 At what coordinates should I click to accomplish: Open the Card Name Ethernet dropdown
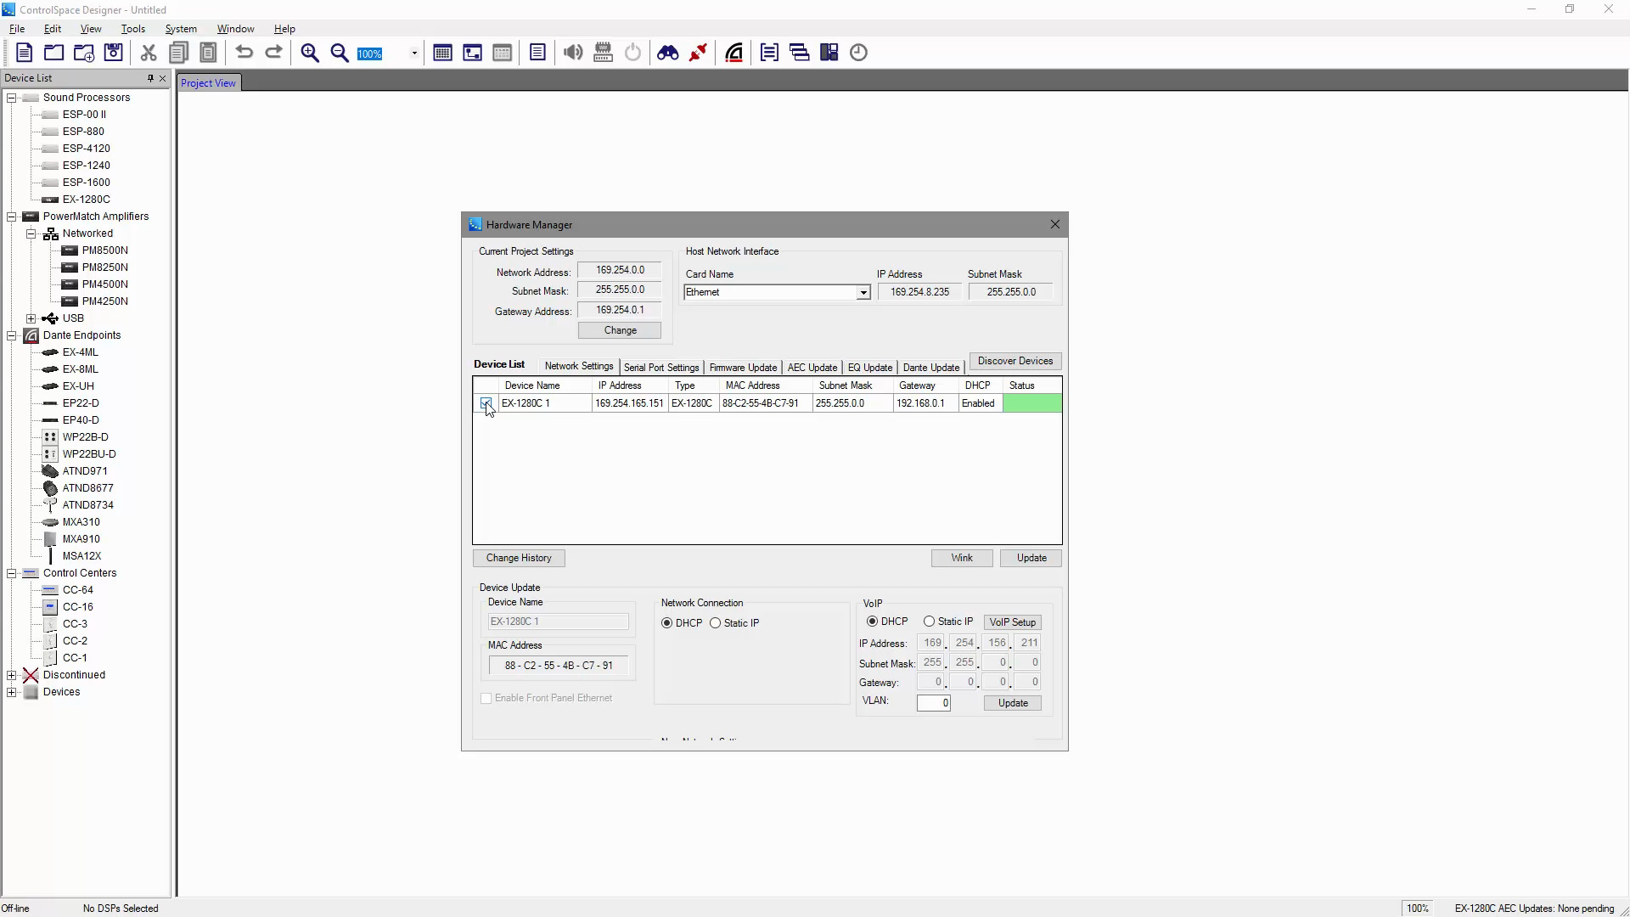click(863, 293)
